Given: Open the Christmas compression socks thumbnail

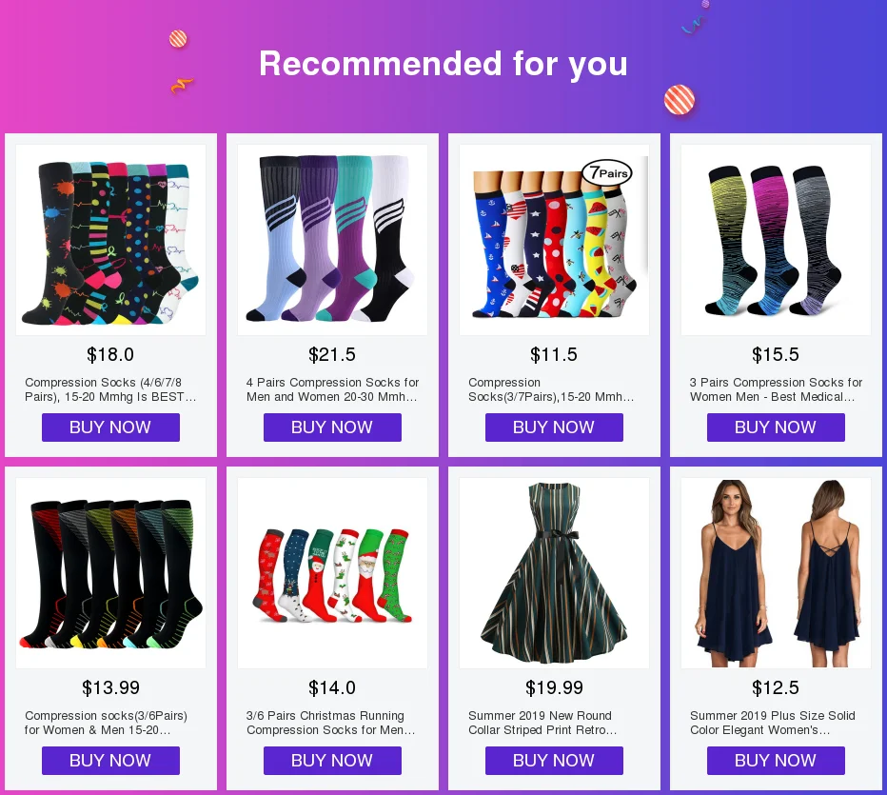Looking at the screenshot, I should point(333,573).
